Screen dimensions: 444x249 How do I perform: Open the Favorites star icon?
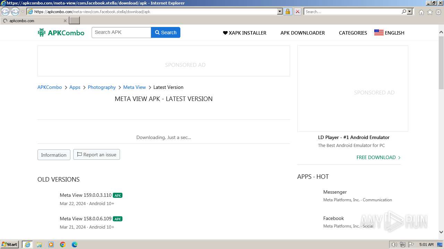pyautogui.click(x=430, y=12)
